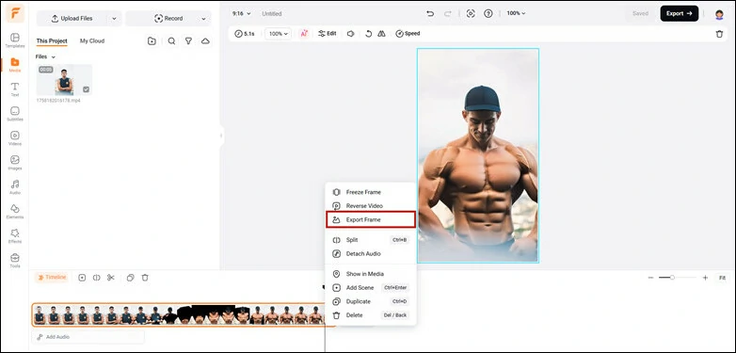
Task: Choose Reverse Video from context menu
Action: (370, 205)
